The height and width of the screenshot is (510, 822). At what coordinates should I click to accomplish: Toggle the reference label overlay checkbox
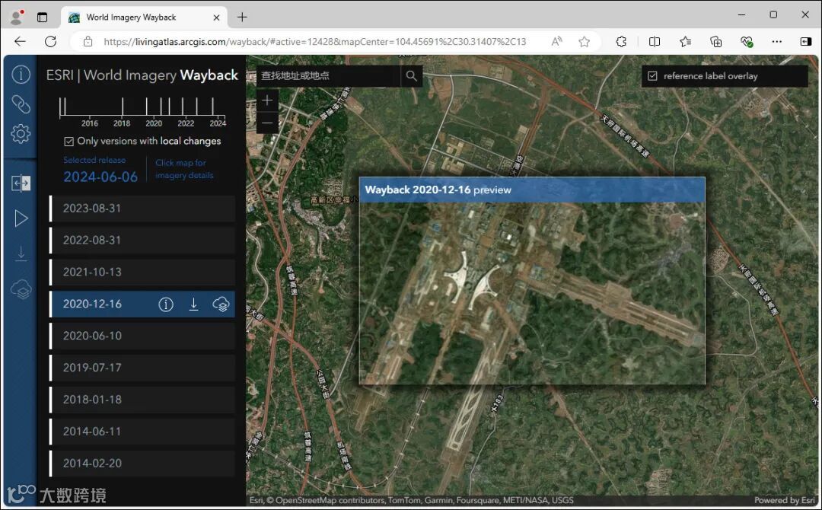tap(653, 76)
